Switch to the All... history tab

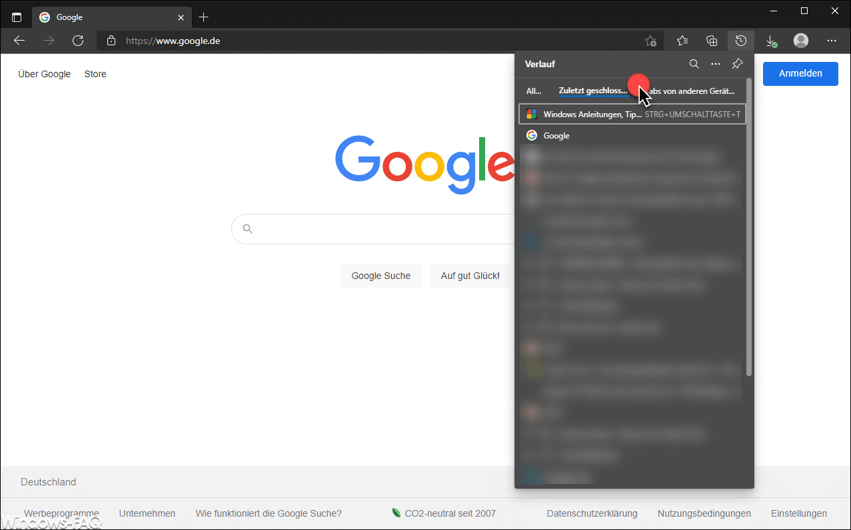[534, 91]
